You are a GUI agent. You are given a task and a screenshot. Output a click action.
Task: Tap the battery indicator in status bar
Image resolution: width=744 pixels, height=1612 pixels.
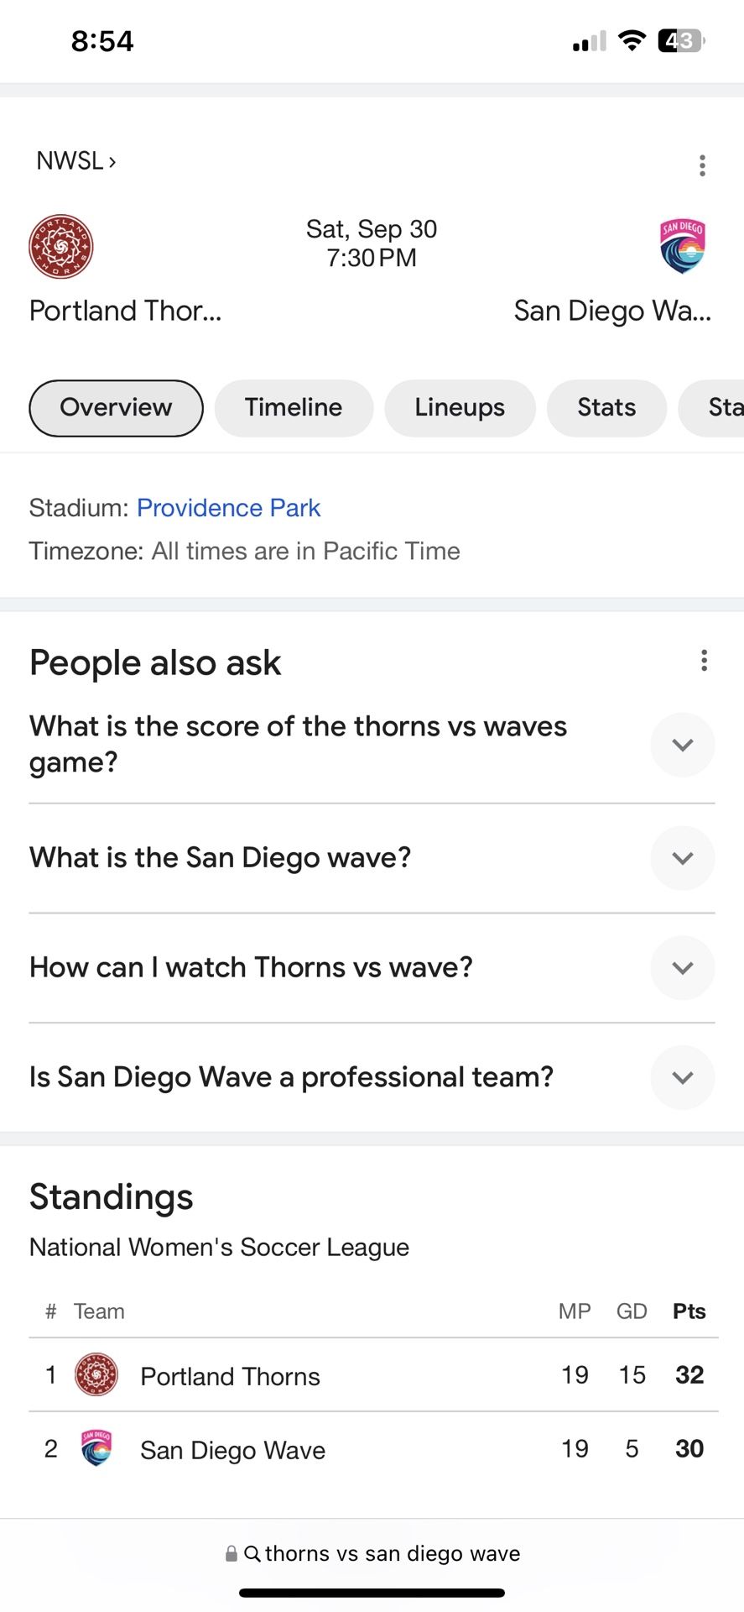[680, 40]
